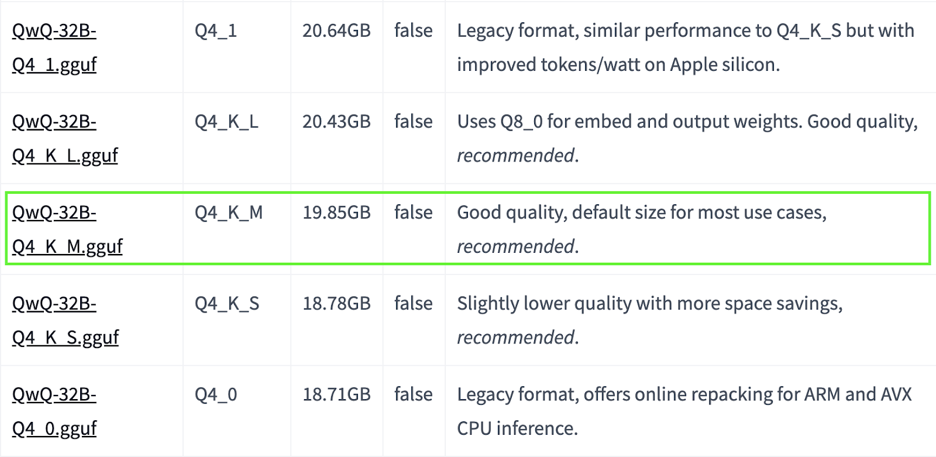Click the 20.64GB file size cell
This screenshot has width=936, height=457.
pyautogui.click(x=336, y=30)
